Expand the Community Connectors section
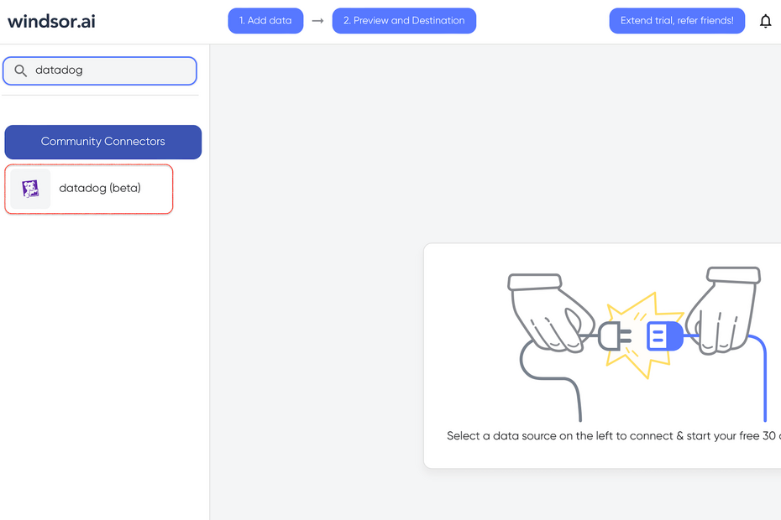781x520 pixels. click(102, 142)
